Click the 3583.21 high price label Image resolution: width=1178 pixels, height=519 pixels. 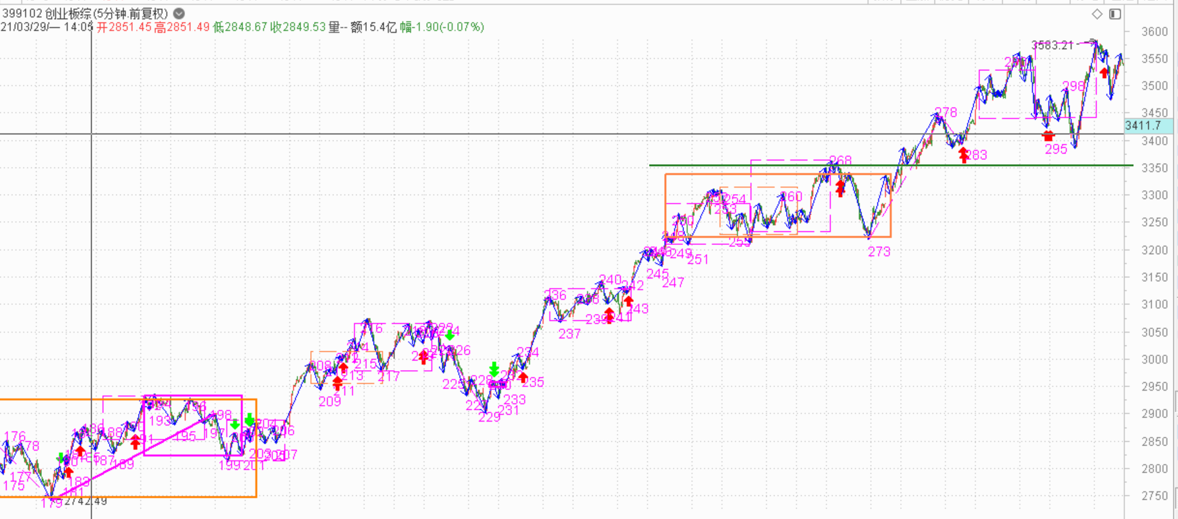tap(1052, 45)
